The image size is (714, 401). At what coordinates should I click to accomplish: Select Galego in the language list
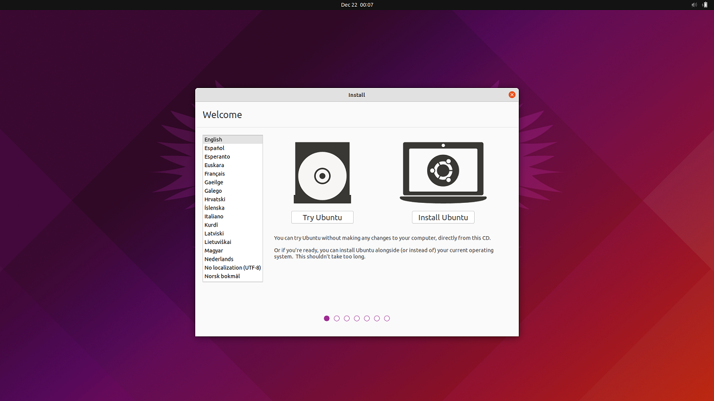click(233, 190)
